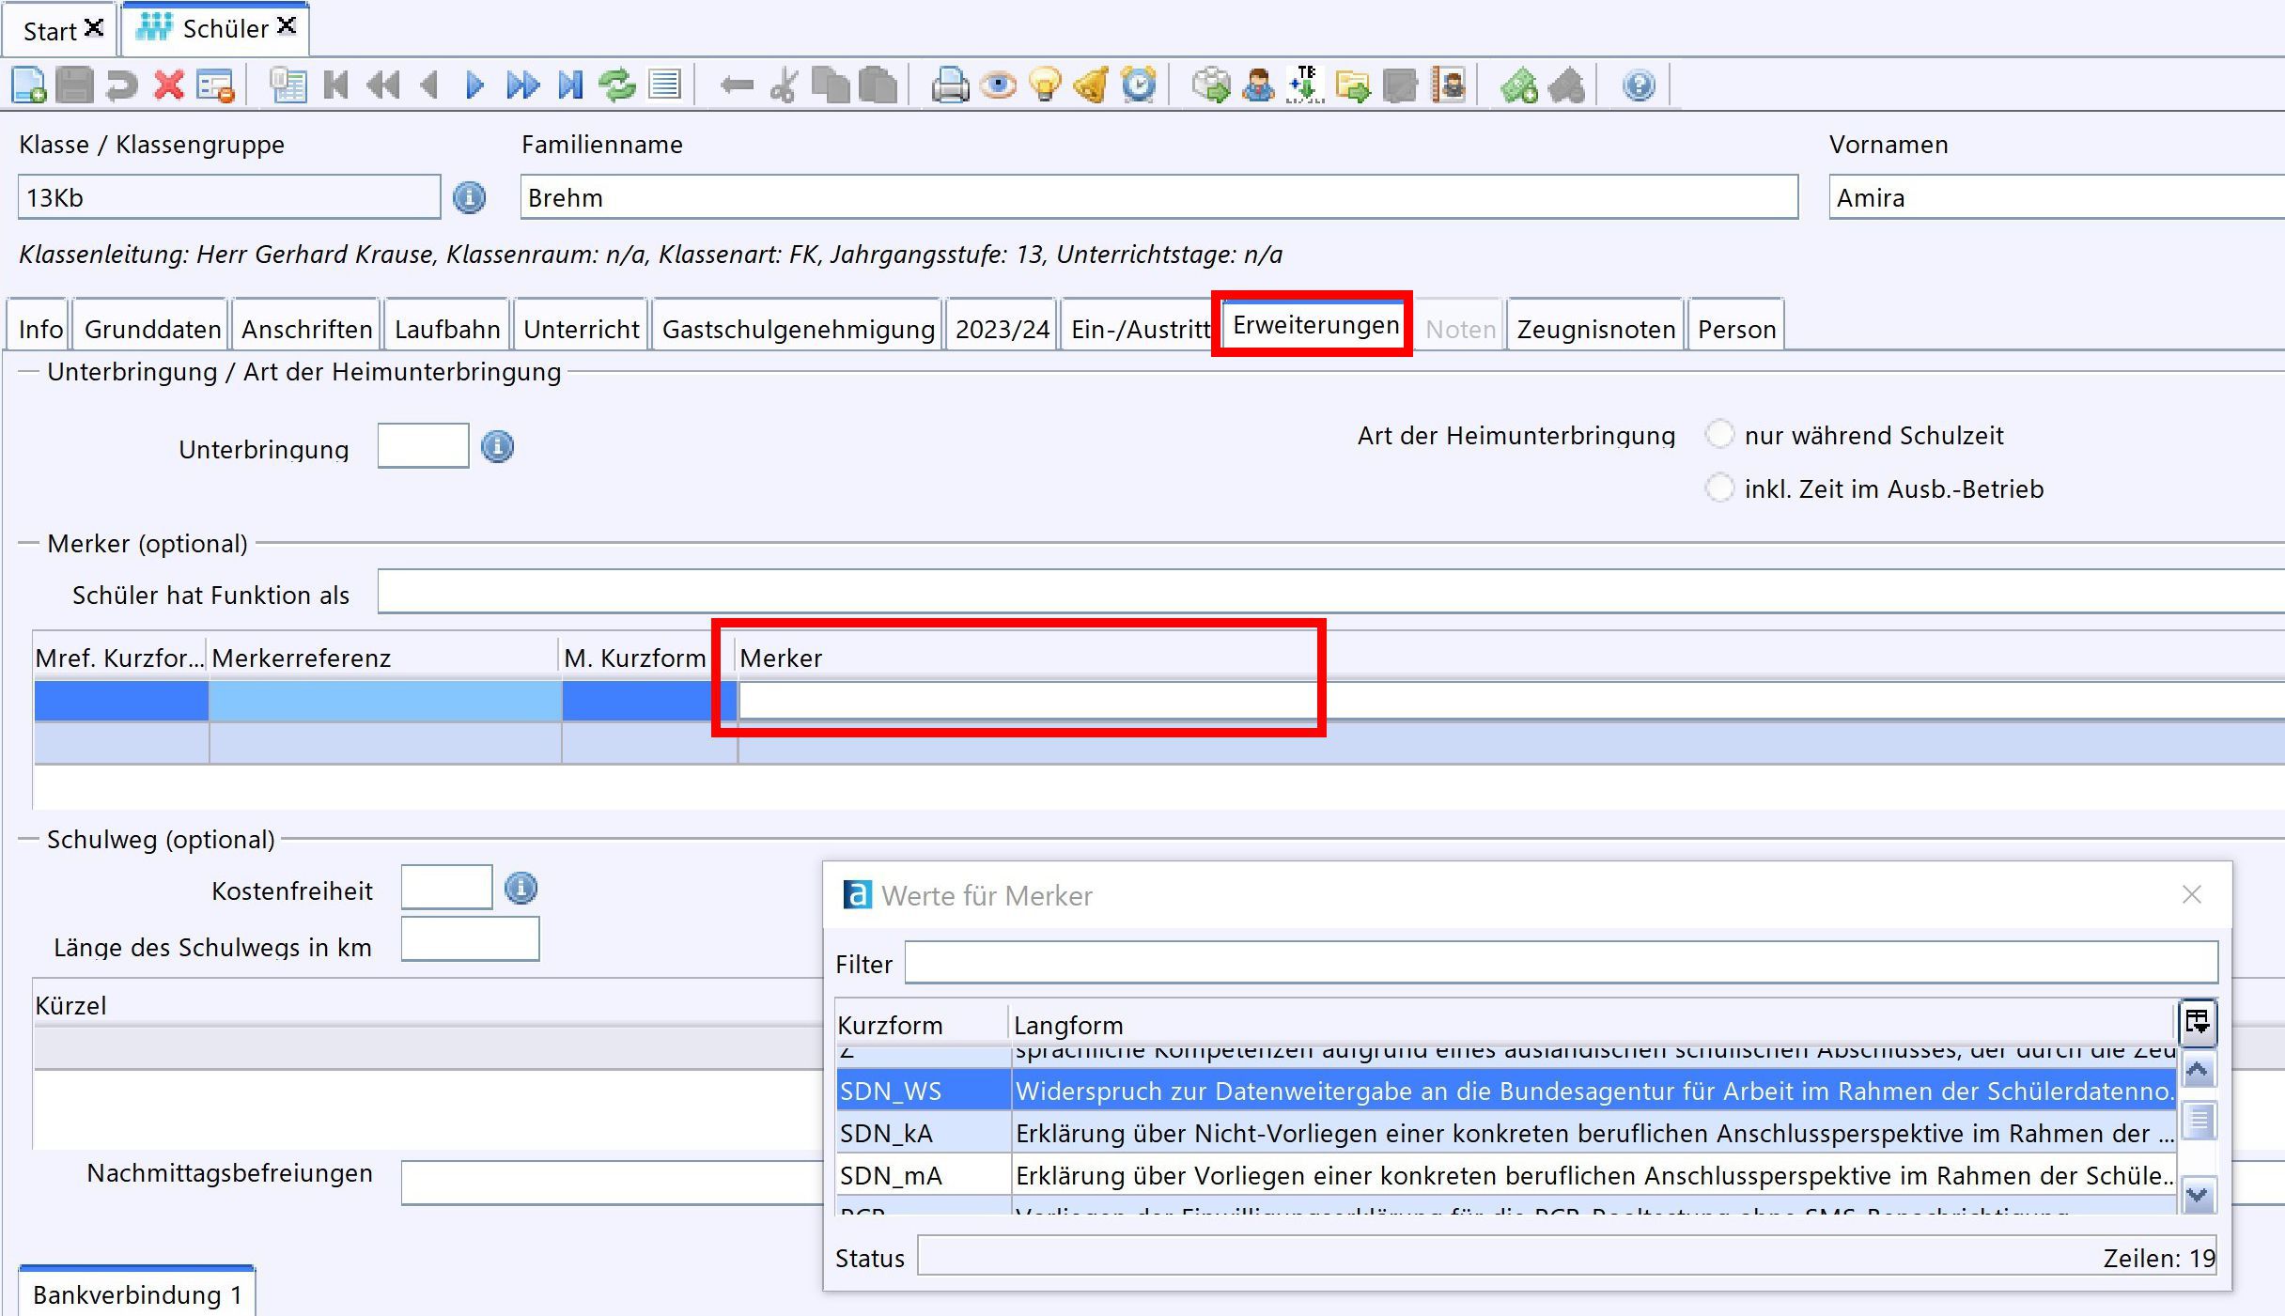2285x1316 pixels.
Task: Click the save disk icon
Action: [x=75, y=85]
